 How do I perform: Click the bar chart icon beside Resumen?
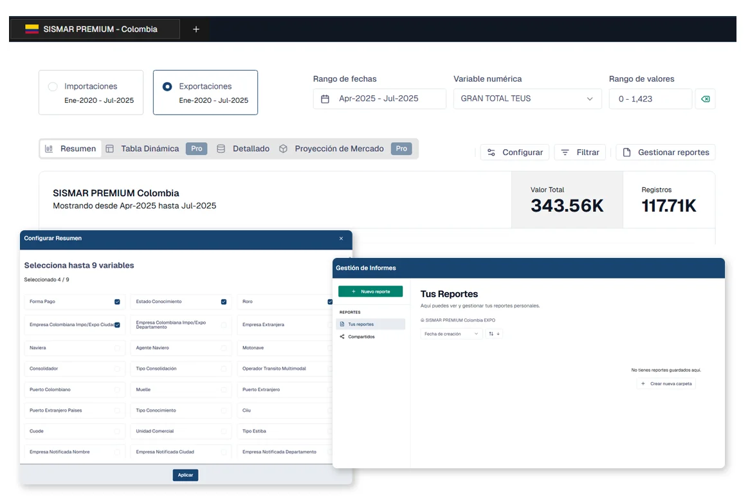click(x=49, y=149)
